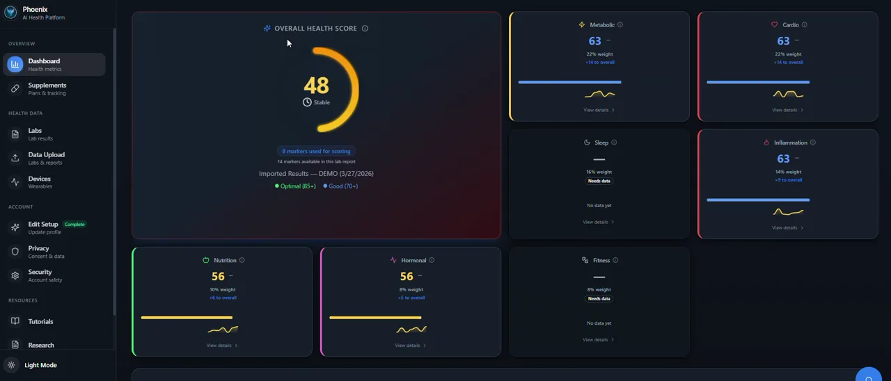This screenshot has width=891, height=381.
Task: Open Security account safety page
Action: tap(54, 275)
